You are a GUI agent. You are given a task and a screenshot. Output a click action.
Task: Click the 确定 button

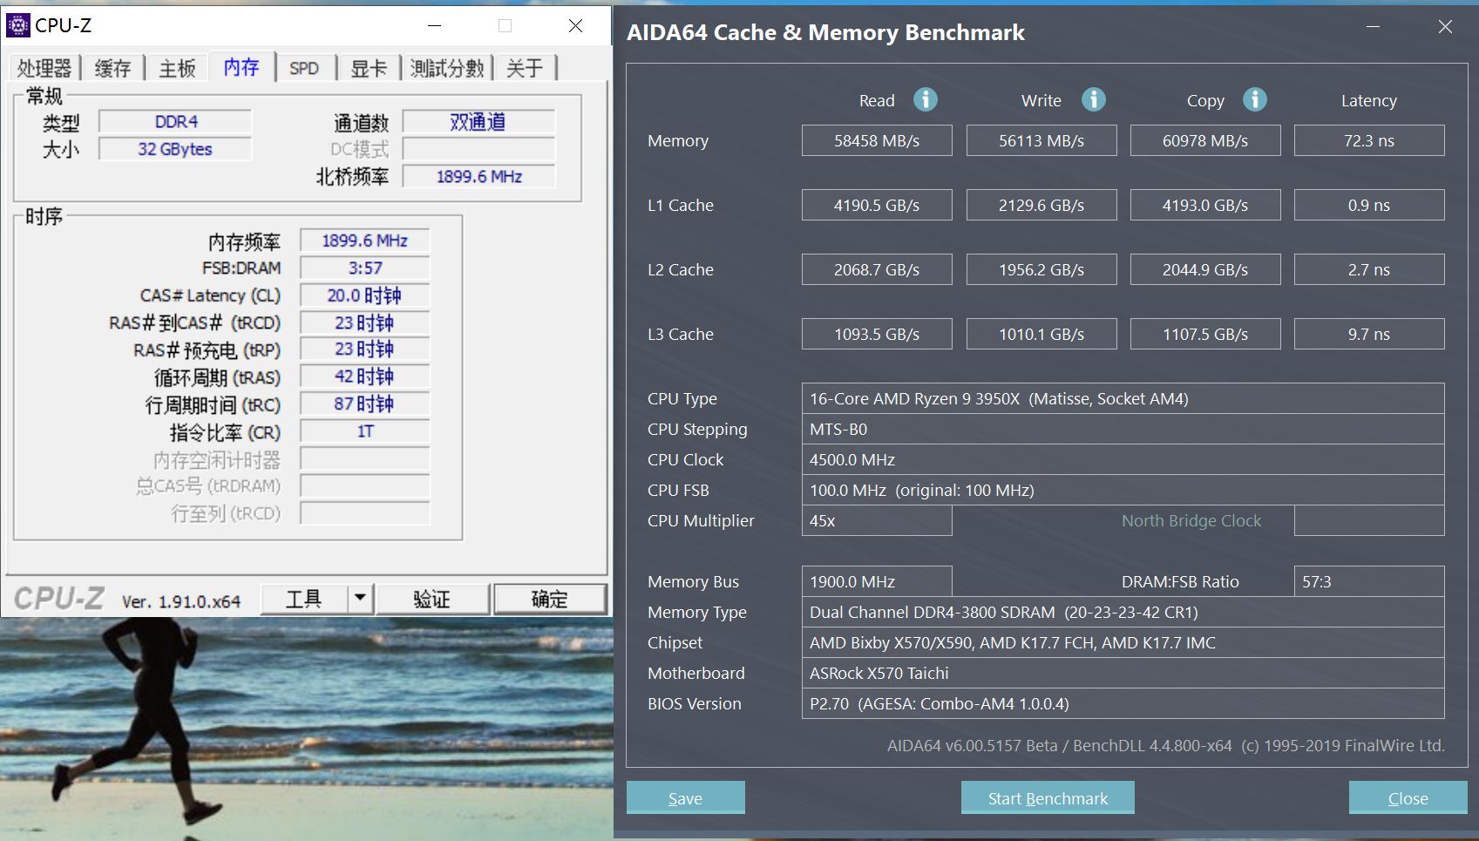tap(550, 599)
